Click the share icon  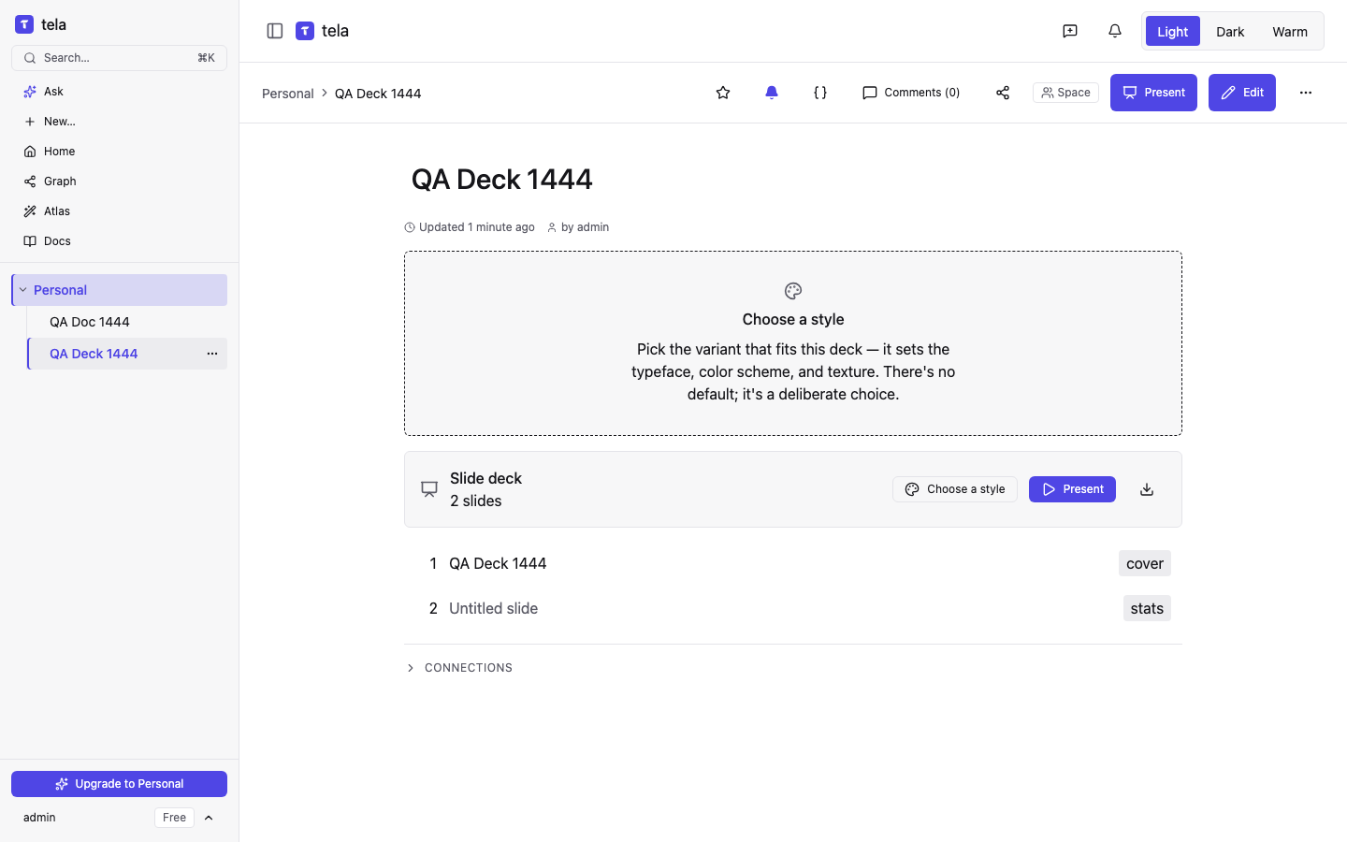click(1003, 93)
